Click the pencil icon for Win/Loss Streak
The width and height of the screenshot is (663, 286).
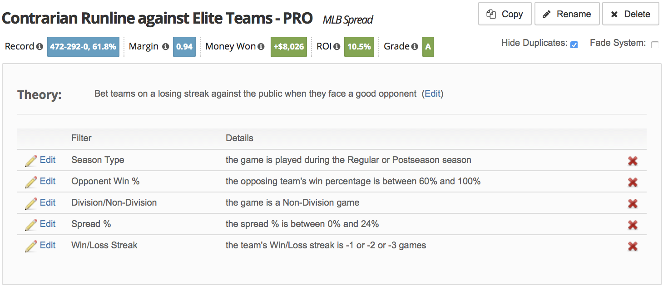click(x=31, y=246)
